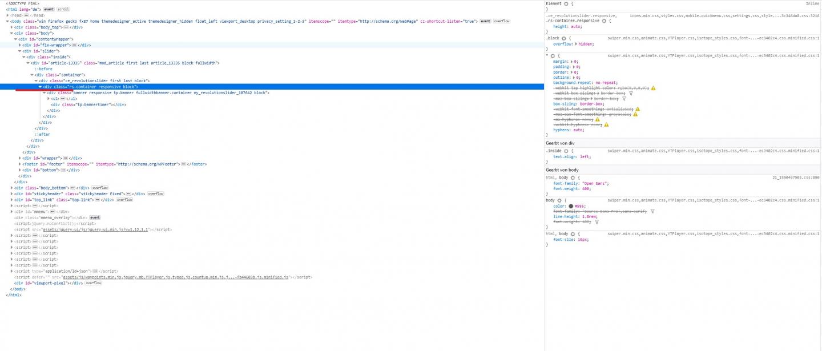The width and height of the screenshot is (822, 351).
Task: Click warning icon beside -webkit-tap-highlight-color
Action: click(653, 88)
